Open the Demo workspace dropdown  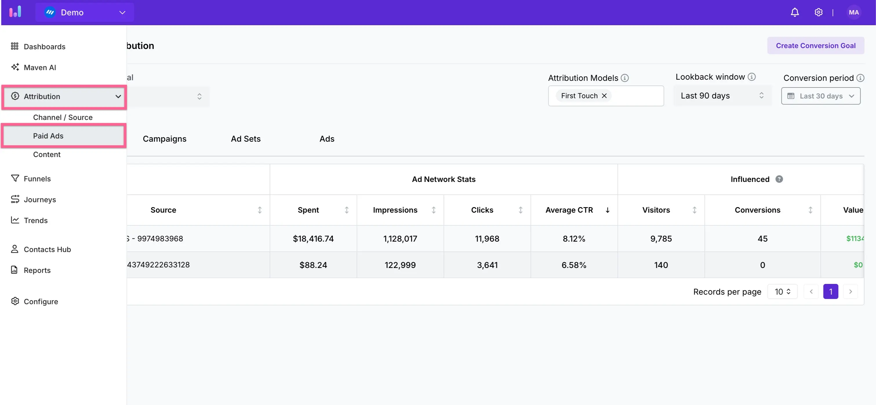[x=85, y=12]
